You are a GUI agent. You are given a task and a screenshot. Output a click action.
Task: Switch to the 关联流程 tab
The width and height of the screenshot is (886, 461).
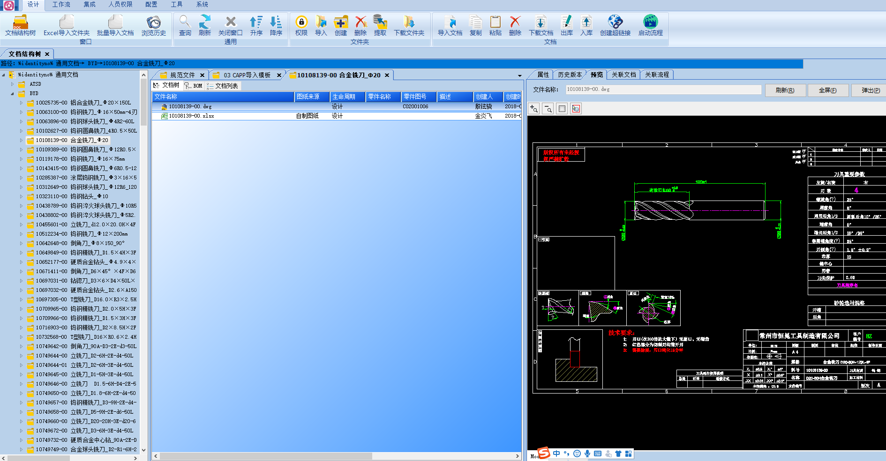pos(657,74)
